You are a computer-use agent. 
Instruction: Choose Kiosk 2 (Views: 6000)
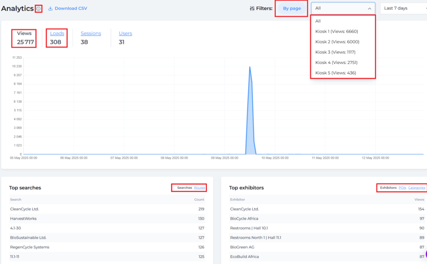[x=337, y=42]
